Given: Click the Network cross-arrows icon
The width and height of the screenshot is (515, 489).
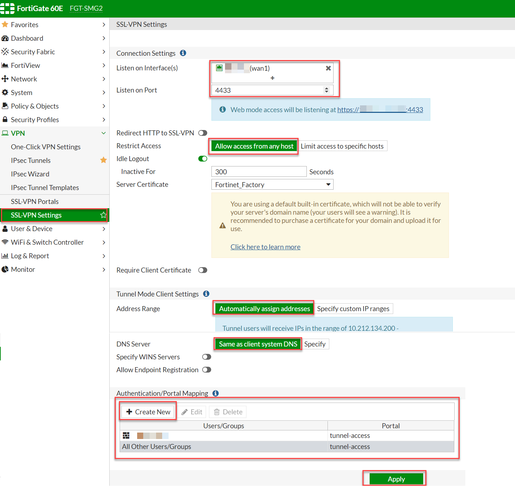Looking at the screenshot, I should pyautogui.click(x=5, y=79).
